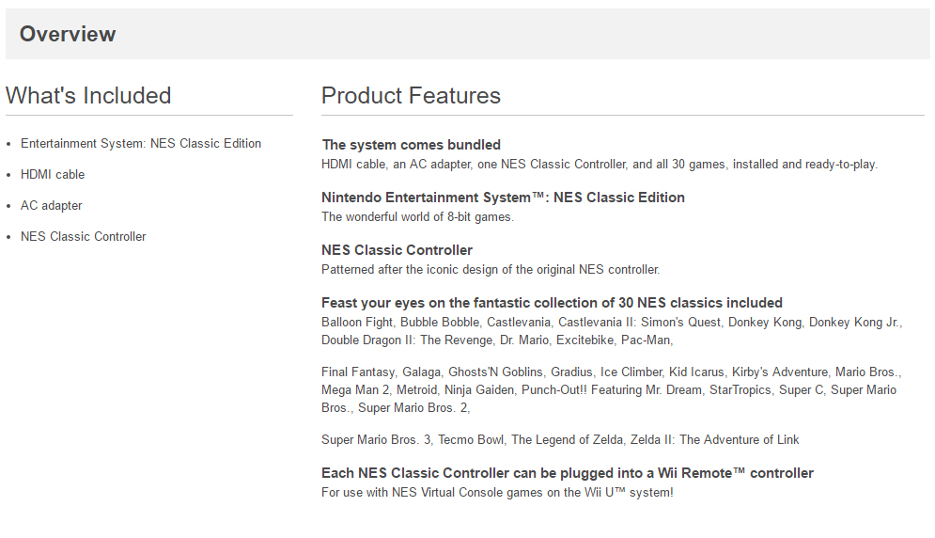The height and width of the screenshot is (538, 935).
Task: Click the "AC adapter" list item
Action: pos(52,206)
